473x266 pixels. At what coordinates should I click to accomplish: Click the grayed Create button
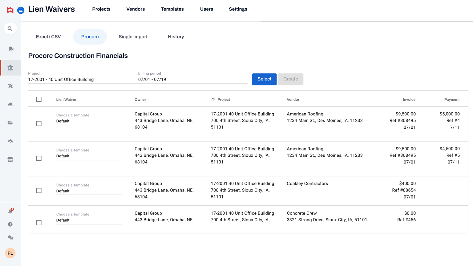tap(291, 79)
